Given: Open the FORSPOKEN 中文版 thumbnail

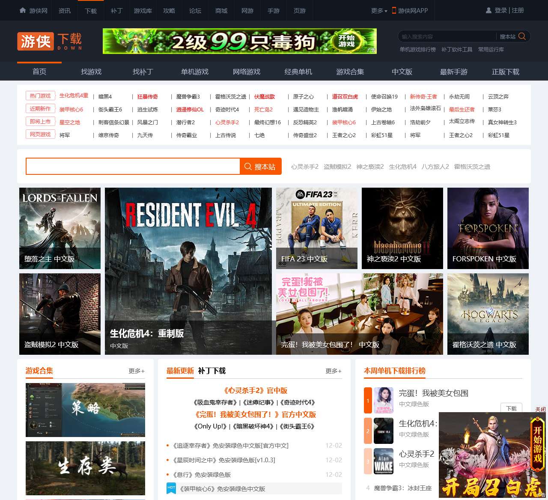Looking at the screenshot, I should tap(488, 228).
